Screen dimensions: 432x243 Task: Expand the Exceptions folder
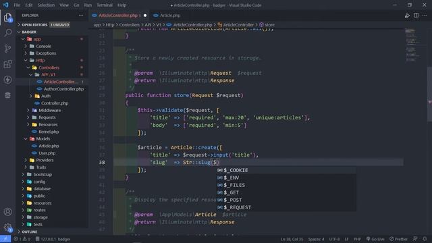pos(52,53)
